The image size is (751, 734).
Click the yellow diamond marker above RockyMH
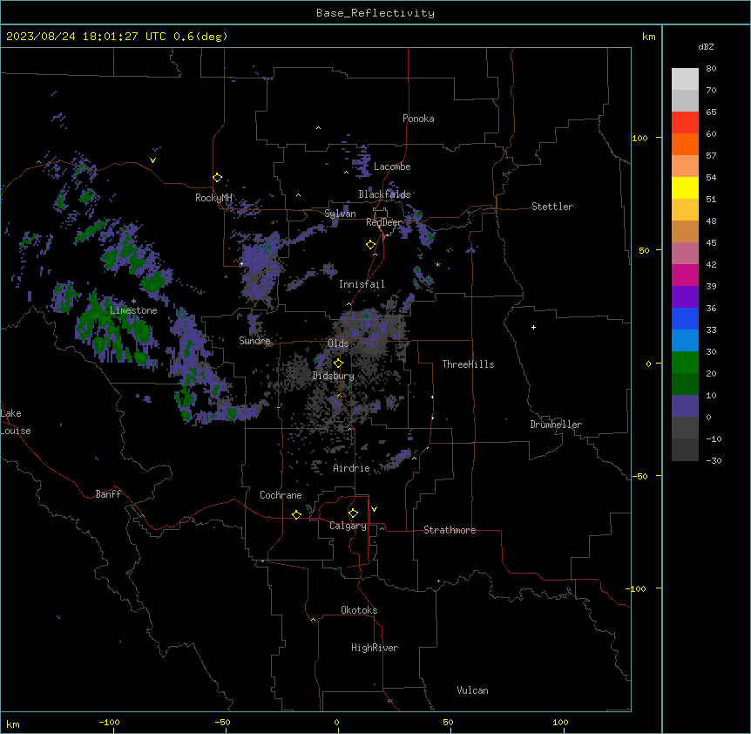pos(217,178)
